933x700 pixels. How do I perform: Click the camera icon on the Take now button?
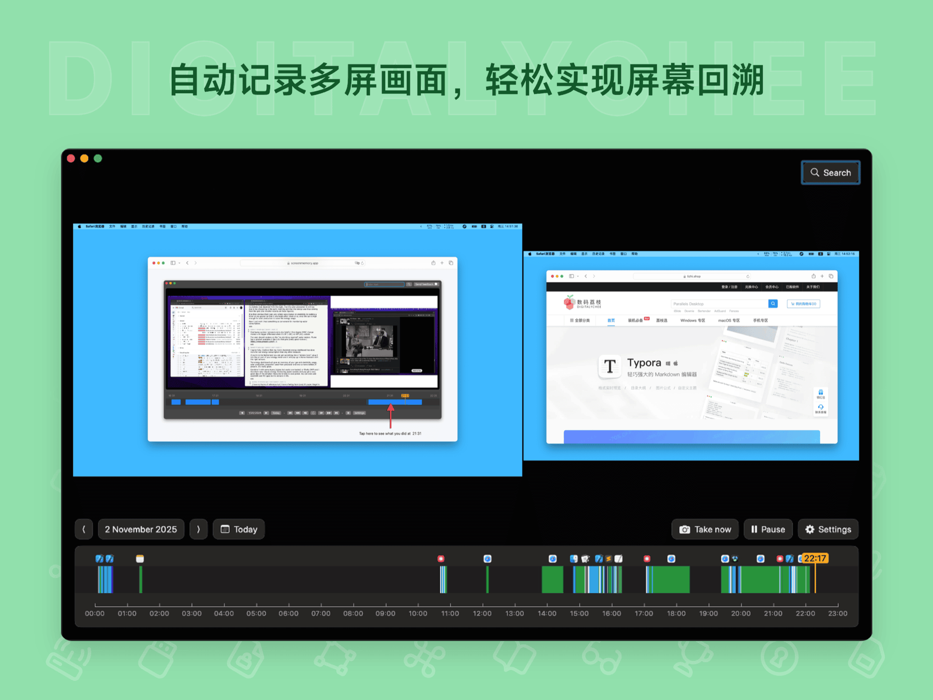[x=684, y=529]
